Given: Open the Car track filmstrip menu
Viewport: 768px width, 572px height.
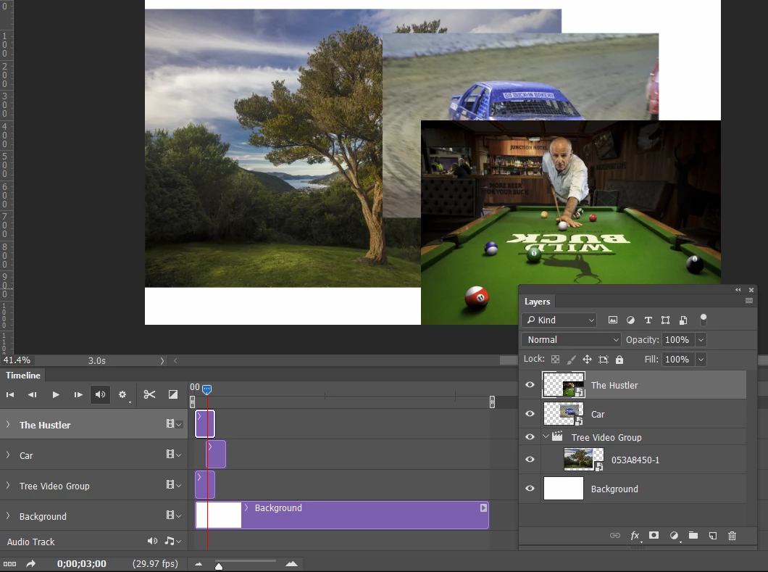Looking at the screenshot, I should pyautogui.click(x=173, y=455).
